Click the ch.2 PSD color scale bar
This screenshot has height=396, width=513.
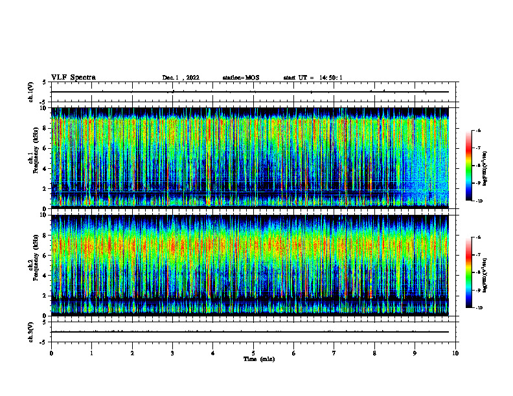coord(468,272)
